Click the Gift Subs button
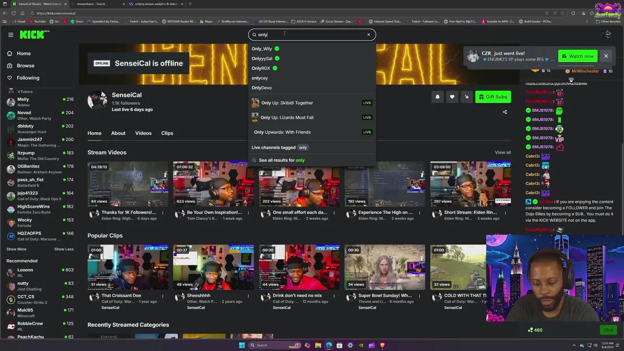 point(493,97)
